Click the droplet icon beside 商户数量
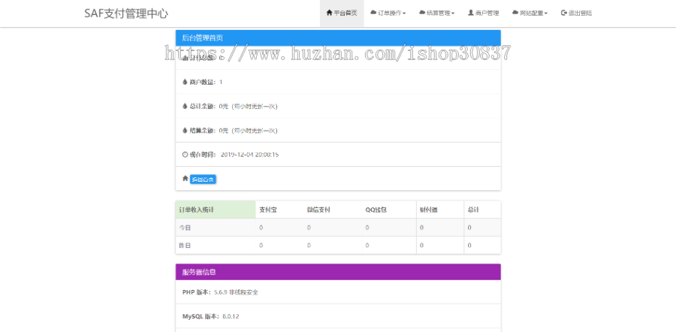The width and height of the screenshot is (676, 332). (x=185, y=82)
